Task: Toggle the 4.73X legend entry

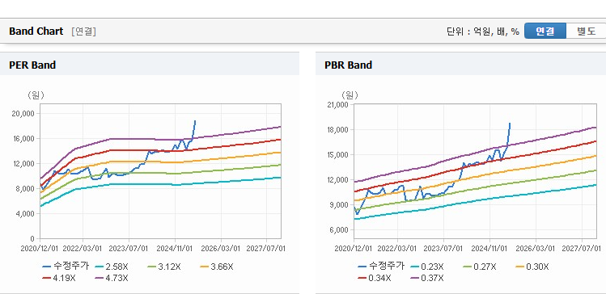Action: point(112,278)
